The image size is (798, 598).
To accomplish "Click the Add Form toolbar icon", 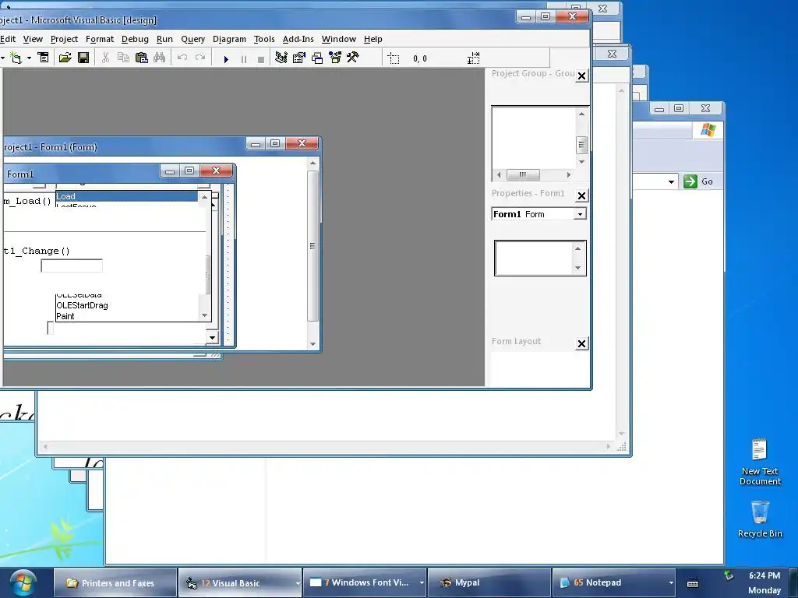I will pos(16,58).
